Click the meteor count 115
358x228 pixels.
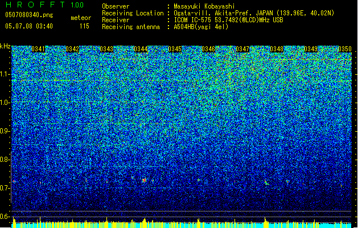click(x=84, y=26)
